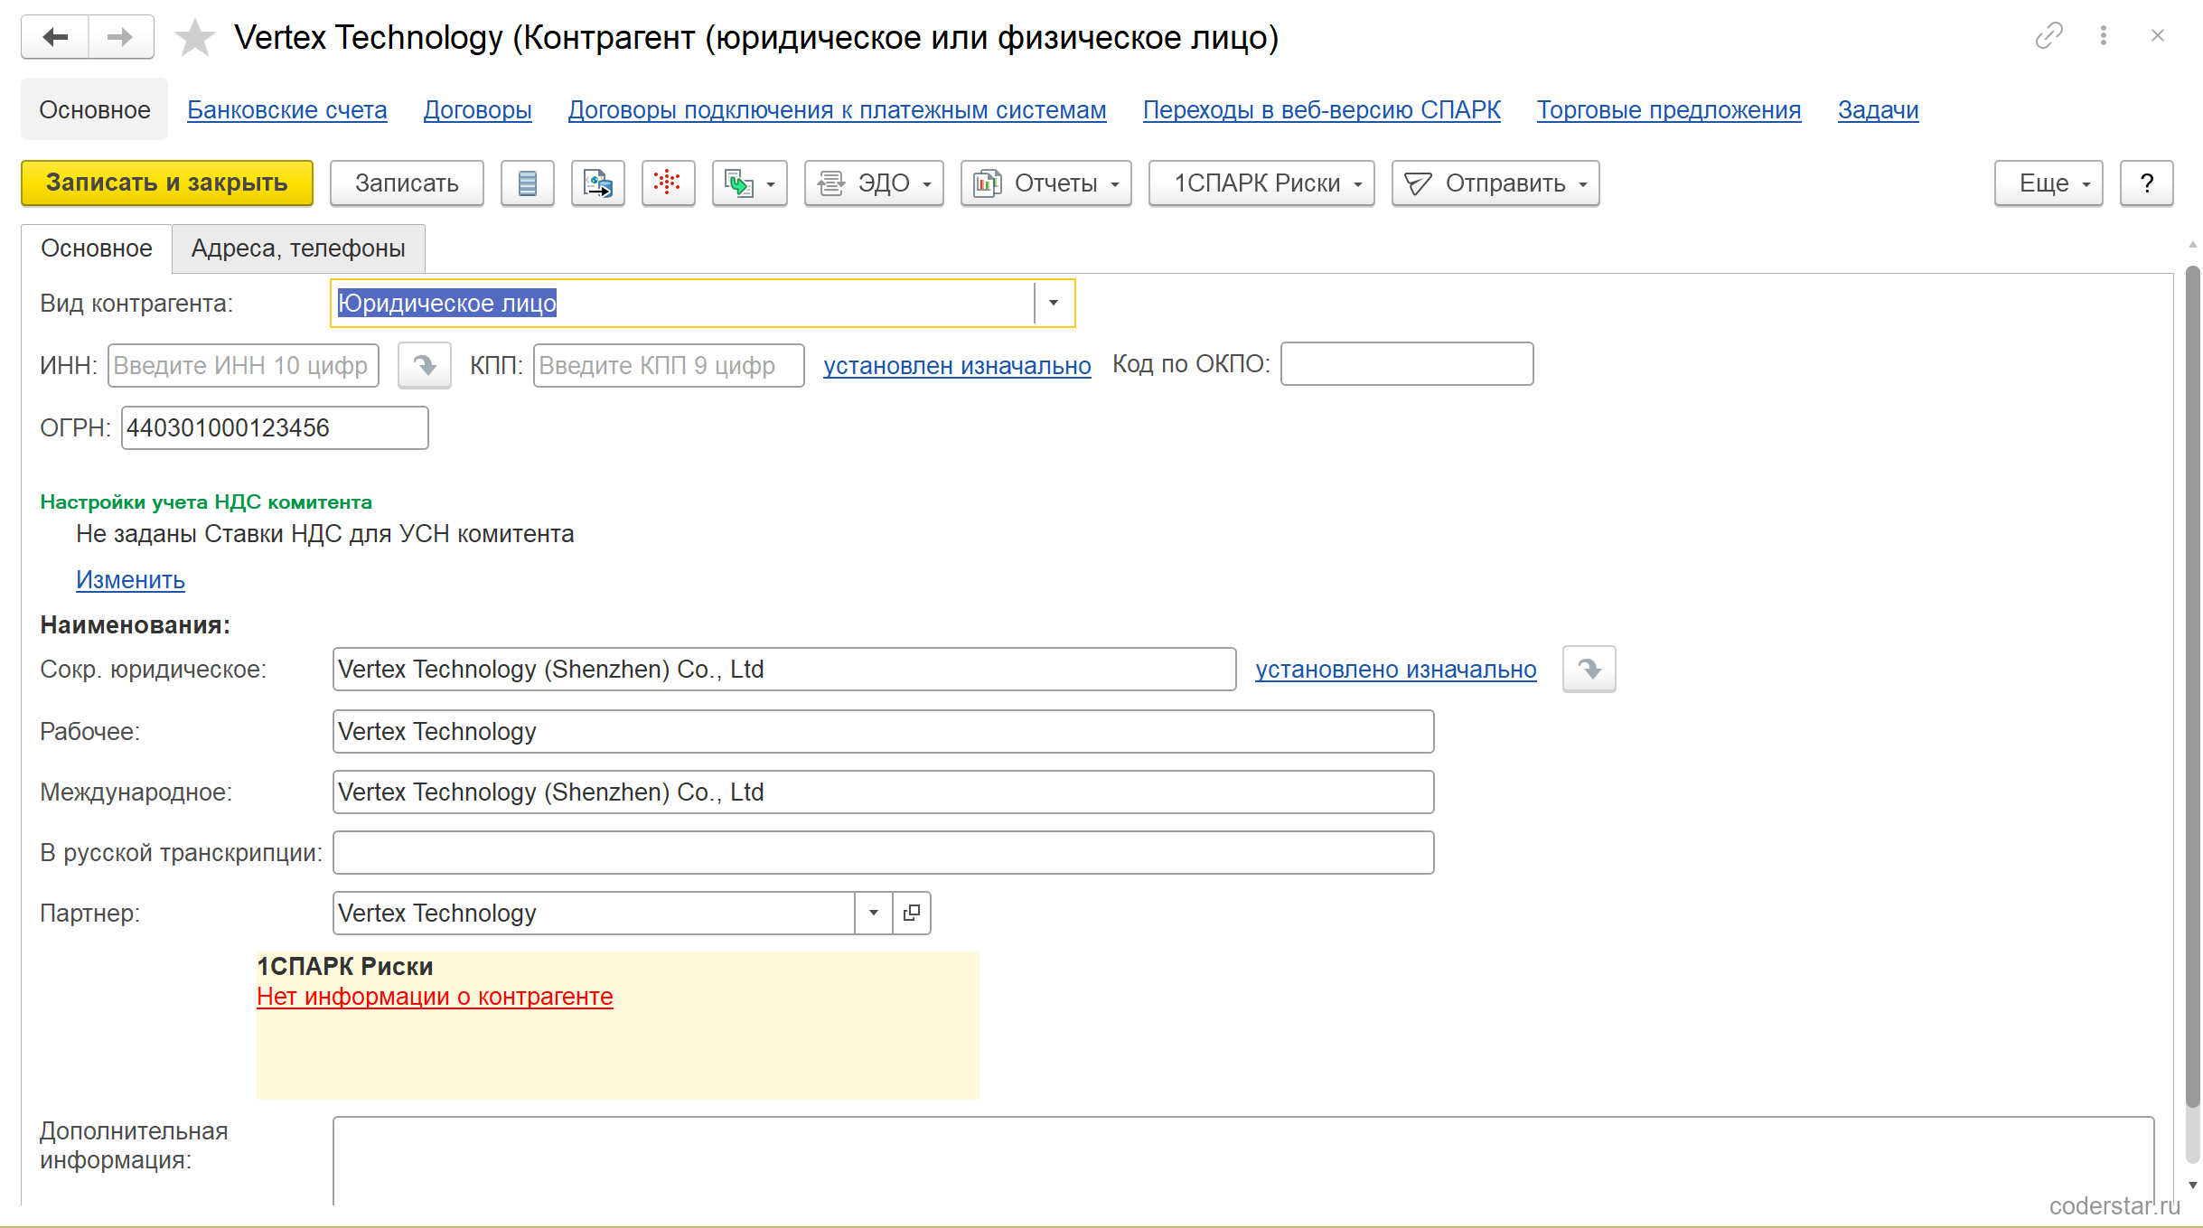Click the document transfer icon in toolbar
The image size is (2203, 1228).
click(x=597, y=183)
